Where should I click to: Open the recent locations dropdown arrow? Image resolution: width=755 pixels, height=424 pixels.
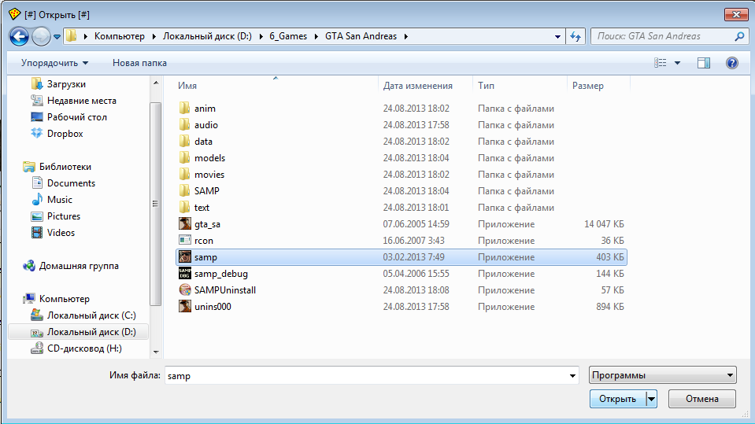click(x=57, y=36)
